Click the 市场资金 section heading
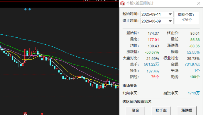The image size is (203, 115). tap(130, 86)
